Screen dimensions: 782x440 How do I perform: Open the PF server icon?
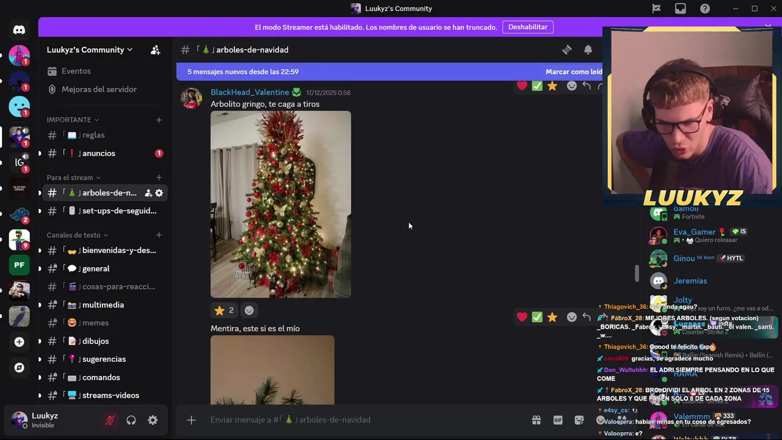coord(19,265)
